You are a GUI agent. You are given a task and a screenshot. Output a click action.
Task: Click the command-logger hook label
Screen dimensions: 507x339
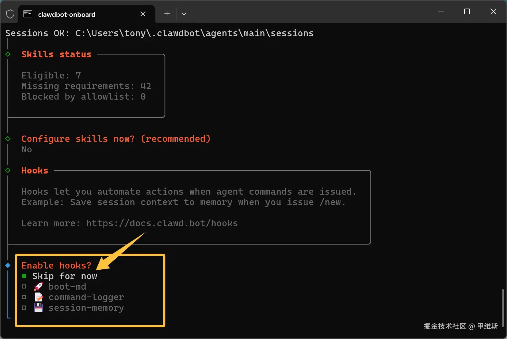pos(86,297)
